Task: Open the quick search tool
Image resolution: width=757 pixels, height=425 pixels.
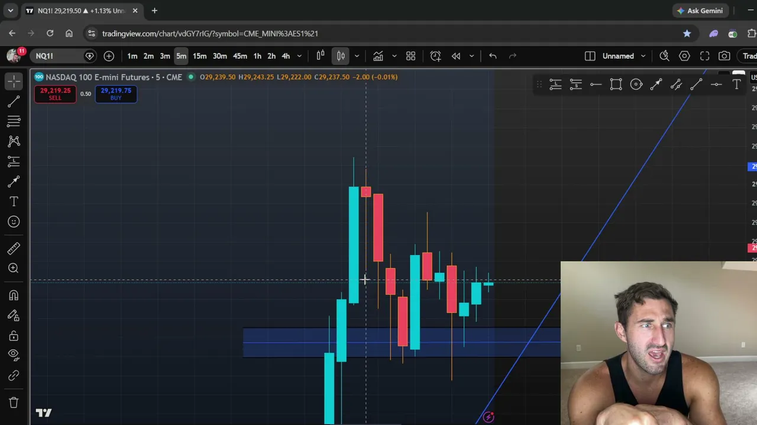Action: [665, 56]
